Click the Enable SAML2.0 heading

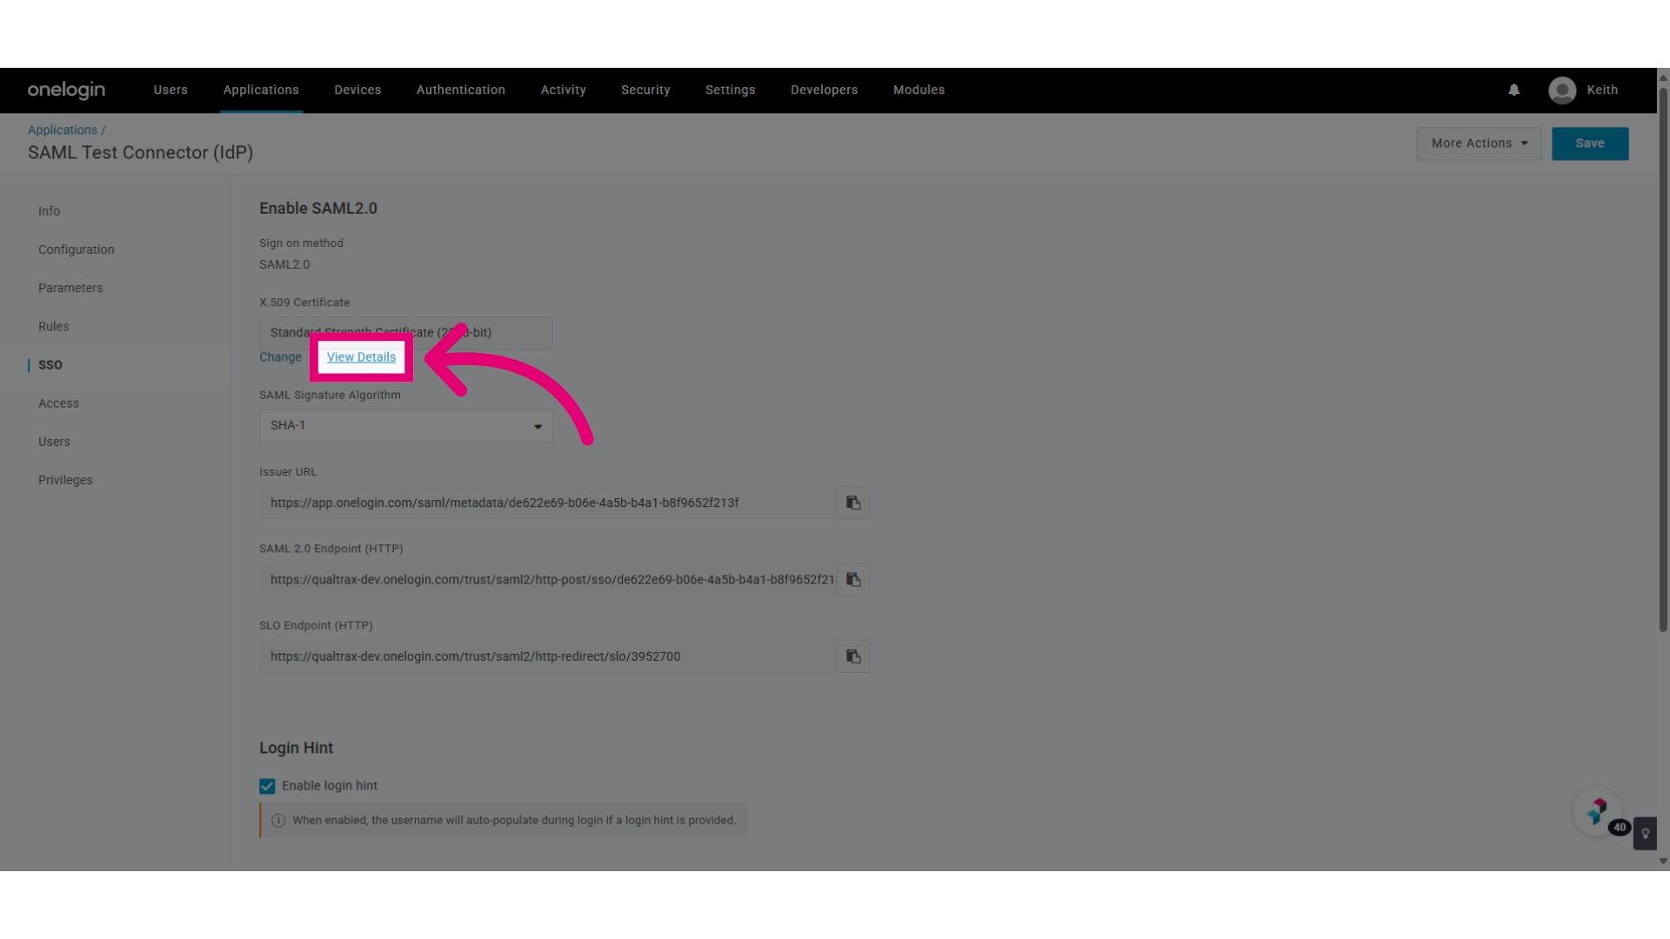[x=318, y=209]
